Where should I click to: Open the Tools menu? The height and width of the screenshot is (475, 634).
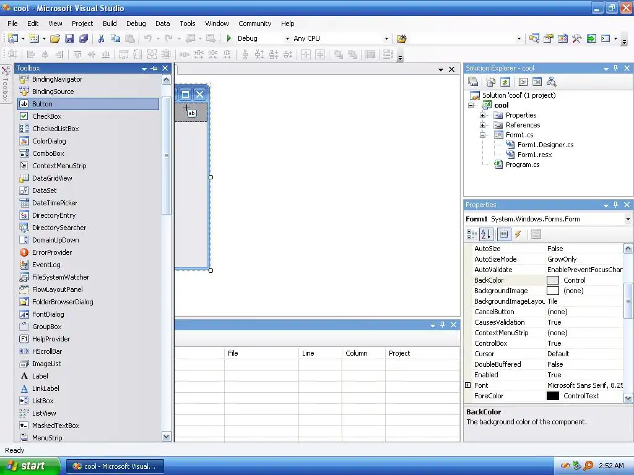pyautogui.click(x=187, y=24)
